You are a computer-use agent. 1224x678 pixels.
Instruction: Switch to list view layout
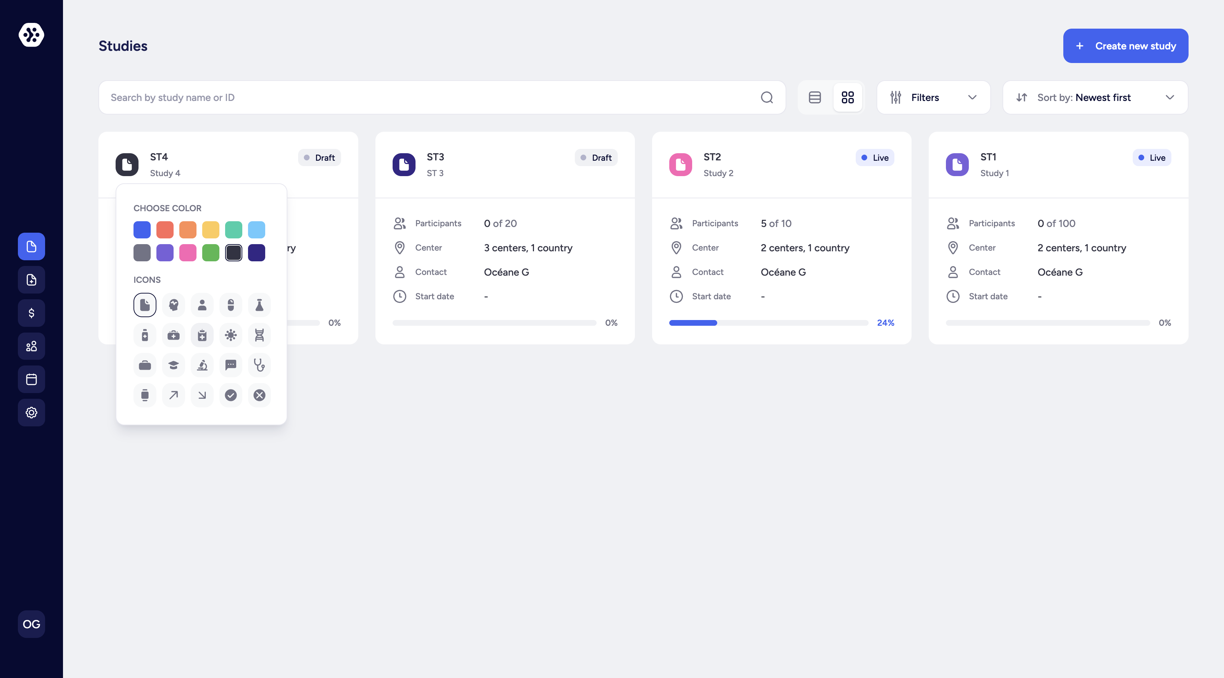[815, 97]
